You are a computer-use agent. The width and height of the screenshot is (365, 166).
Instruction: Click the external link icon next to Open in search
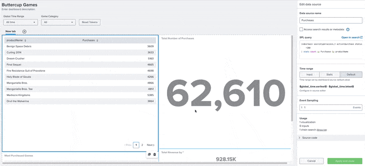point(361,37)
